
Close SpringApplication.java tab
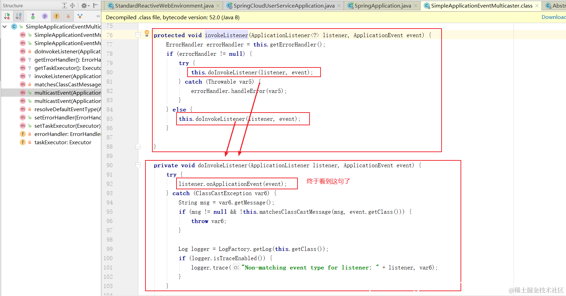click(x=415, y=6)
